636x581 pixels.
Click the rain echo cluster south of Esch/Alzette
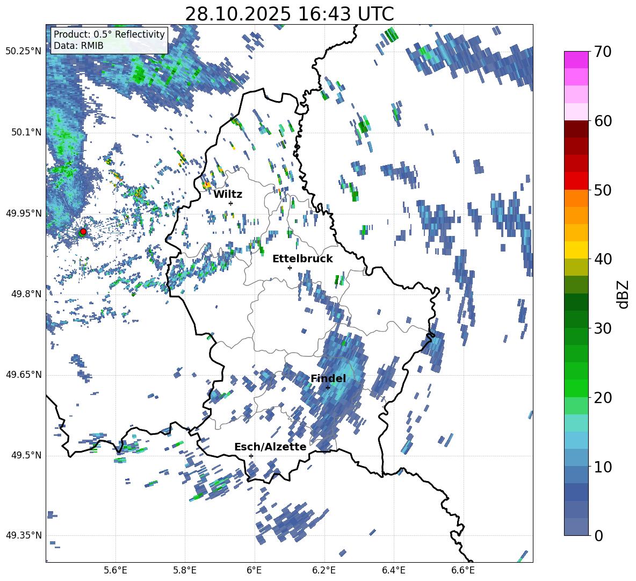point(290,523)
